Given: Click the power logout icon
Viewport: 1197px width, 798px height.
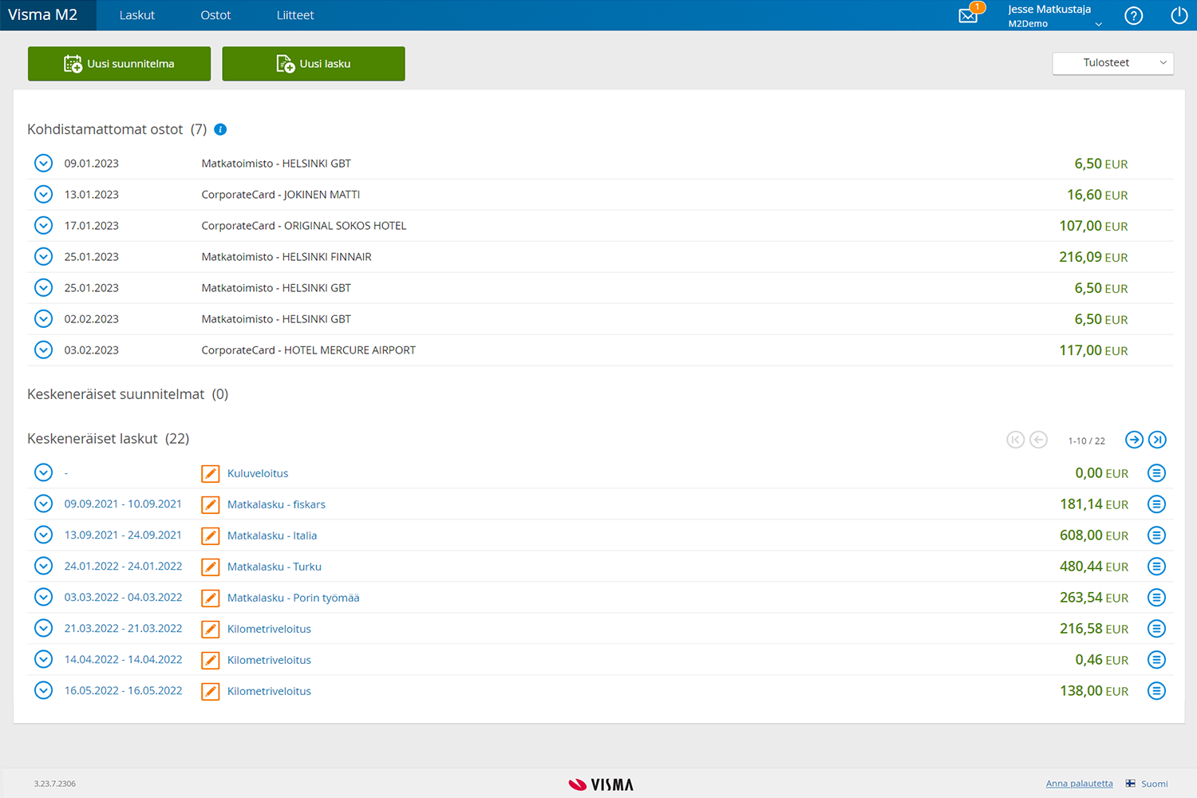Looking at the screenshot, I should click(x=1179, y=15).
